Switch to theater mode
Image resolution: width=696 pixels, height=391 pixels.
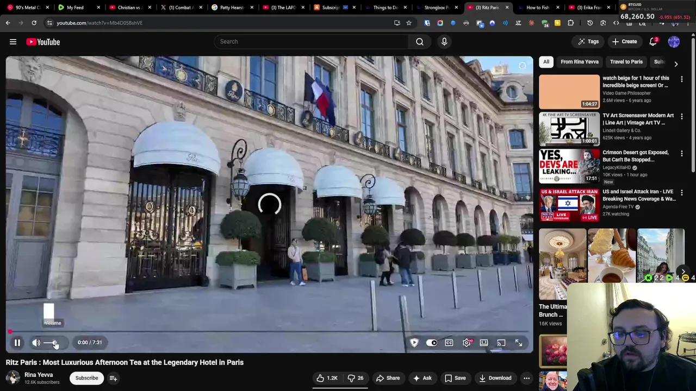click(x=484, y=343)
